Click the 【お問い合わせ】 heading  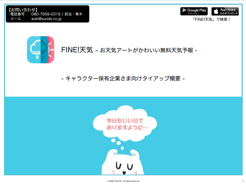[23, 10]
